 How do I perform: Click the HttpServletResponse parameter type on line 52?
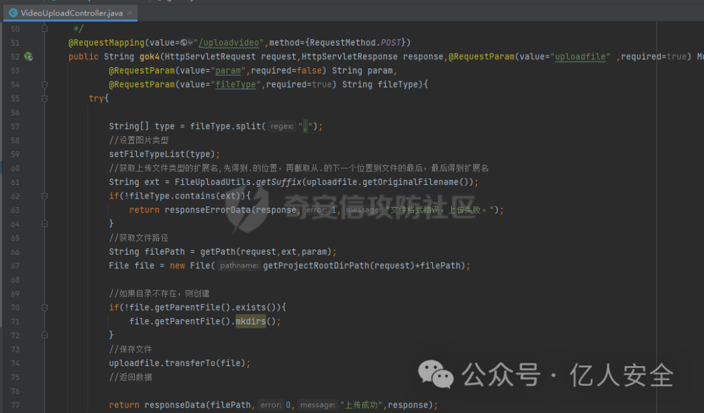tap(349, 57)
